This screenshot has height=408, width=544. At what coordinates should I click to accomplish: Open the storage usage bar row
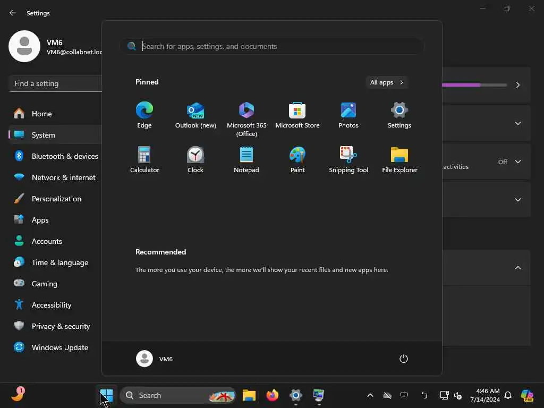[486, 85]
